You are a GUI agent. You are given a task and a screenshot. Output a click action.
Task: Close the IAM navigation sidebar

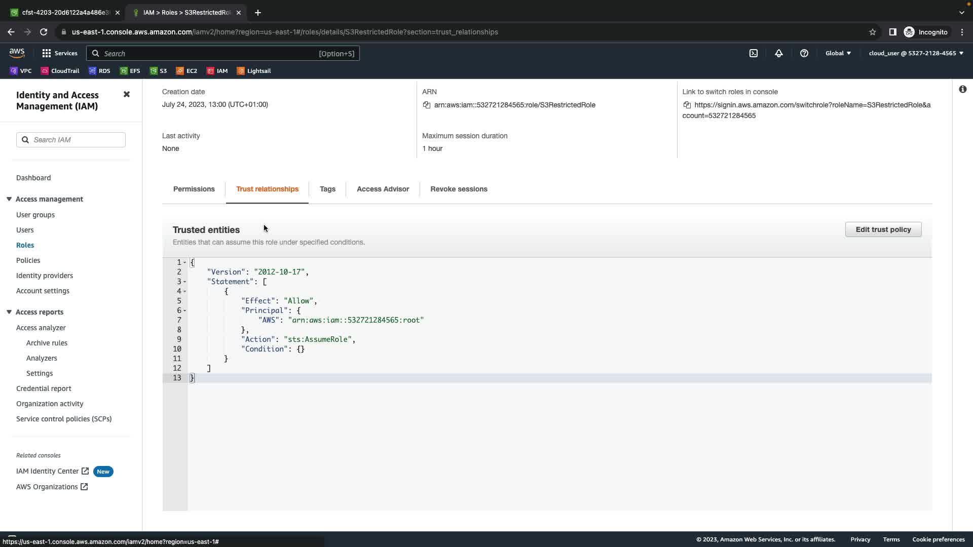coord(127,95)
